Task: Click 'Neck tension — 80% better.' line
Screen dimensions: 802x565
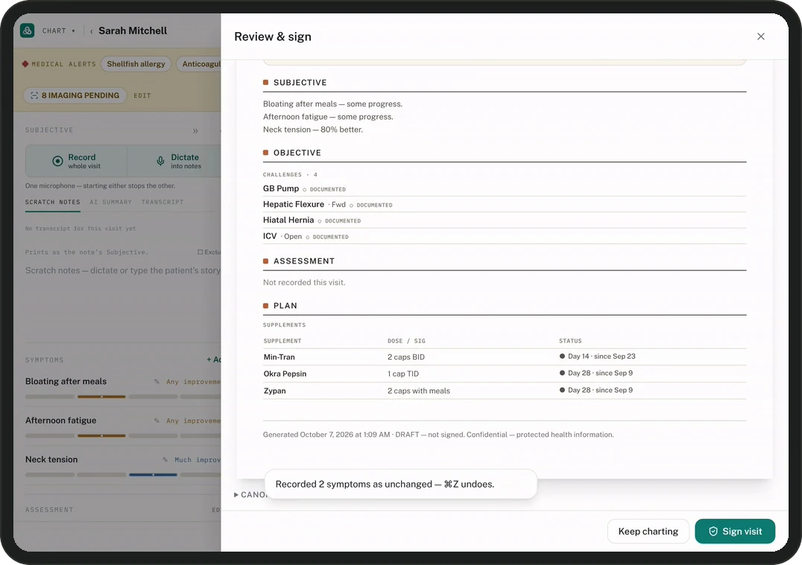Action: (312, 130)
